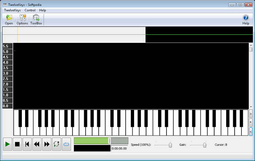Click the 2.0 scale label

coord(8,84)
